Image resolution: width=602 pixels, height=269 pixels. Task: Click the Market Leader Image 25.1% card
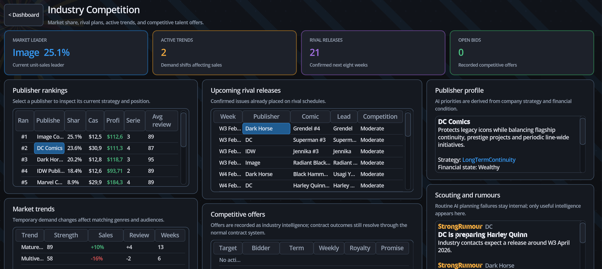click(x=76, y=53)
